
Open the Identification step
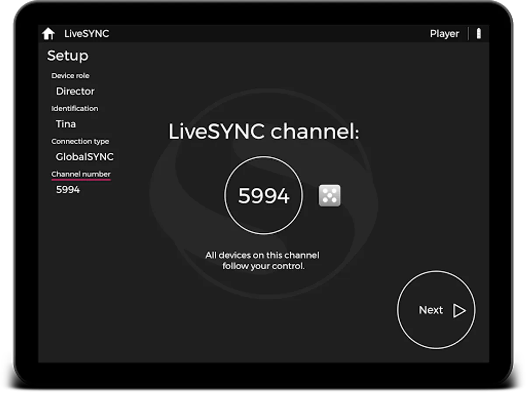tap(75, 108)
